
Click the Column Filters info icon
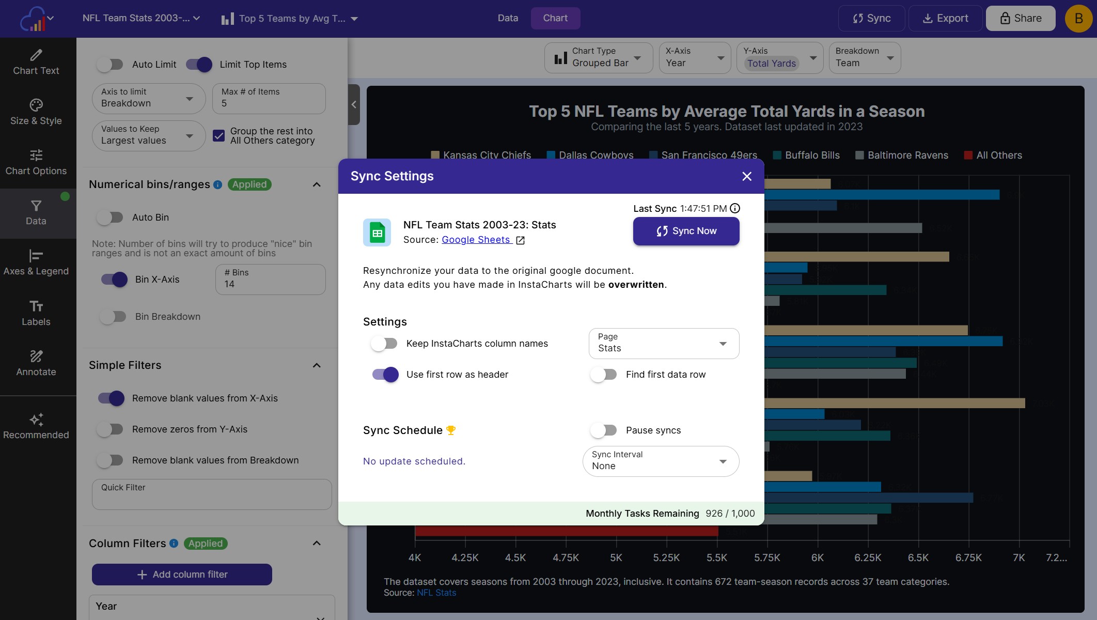pos(174,543)
